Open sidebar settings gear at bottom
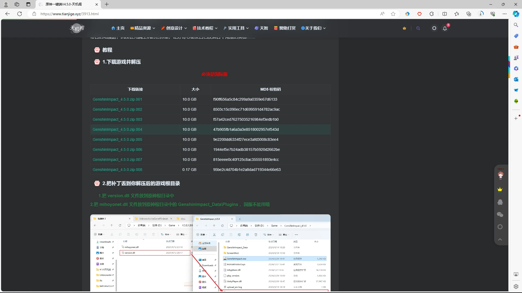This screenshot has width=522, height=293. (x=516, y=286)
